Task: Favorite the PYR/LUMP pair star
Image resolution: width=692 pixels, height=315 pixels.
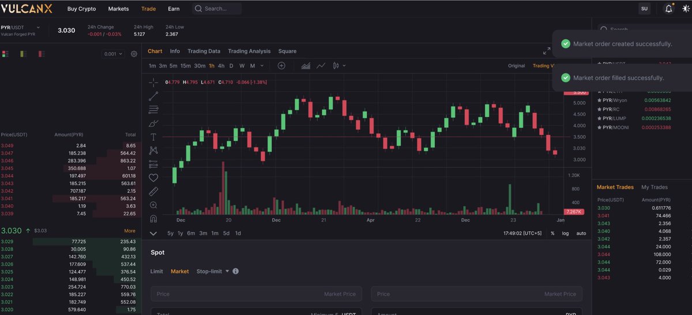Action: coord(599,118)
